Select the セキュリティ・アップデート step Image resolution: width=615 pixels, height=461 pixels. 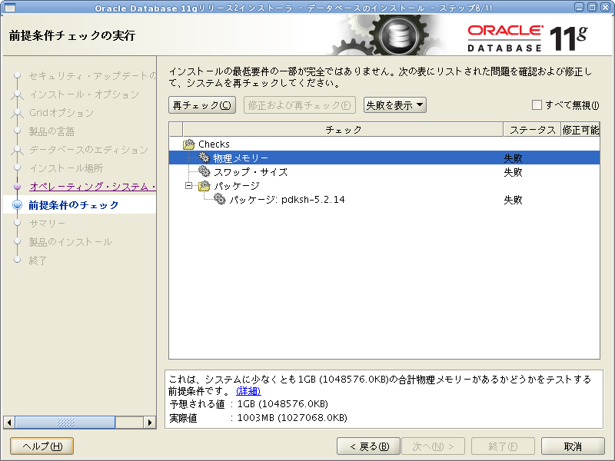click(x=92, y=75)
